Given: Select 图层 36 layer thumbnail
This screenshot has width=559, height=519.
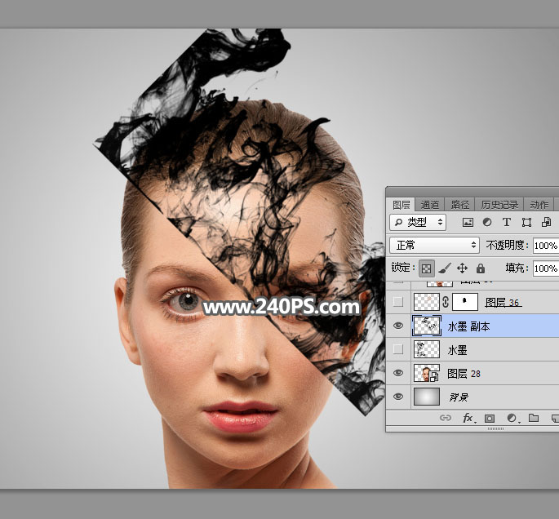Looking at the screenshot, I should coord(427,302).
